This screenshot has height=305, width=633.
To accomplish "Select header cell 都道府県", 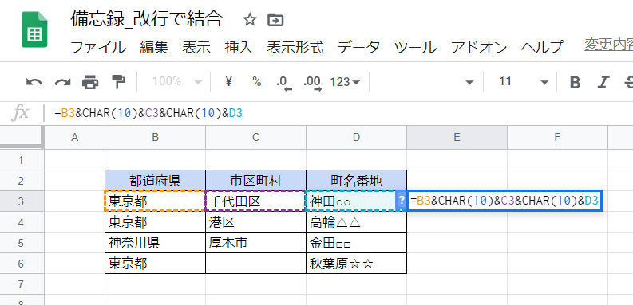I will pyautogui.click(x=155, y=180).
